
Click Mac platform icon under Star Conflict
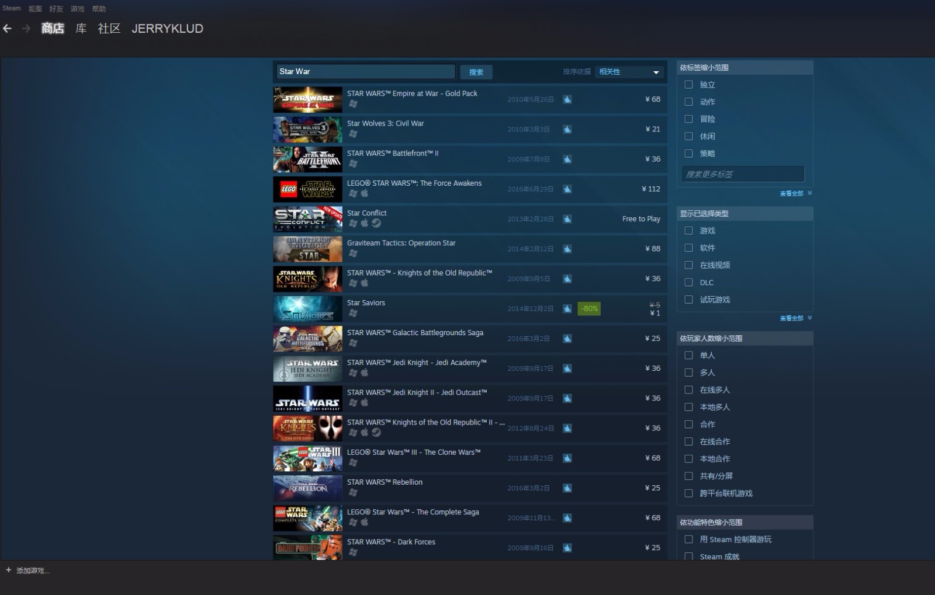coord(365,223)
